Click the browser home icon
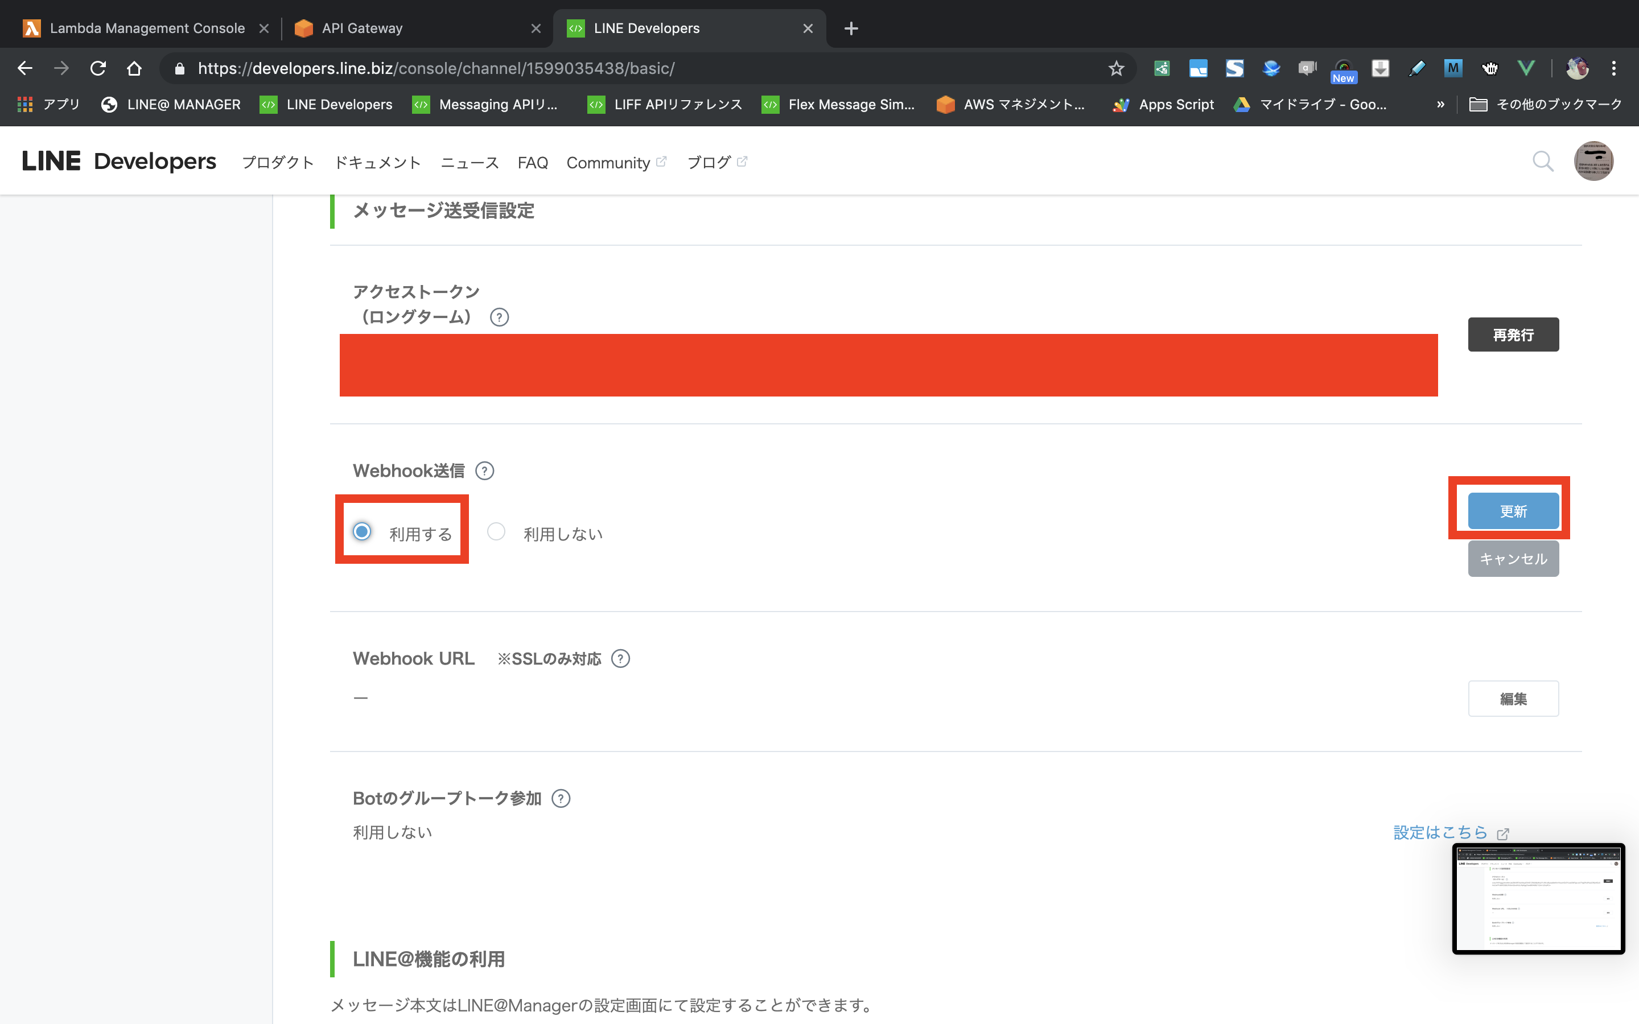This screenshot has width=1639, height=1024. tap(134, 68)
